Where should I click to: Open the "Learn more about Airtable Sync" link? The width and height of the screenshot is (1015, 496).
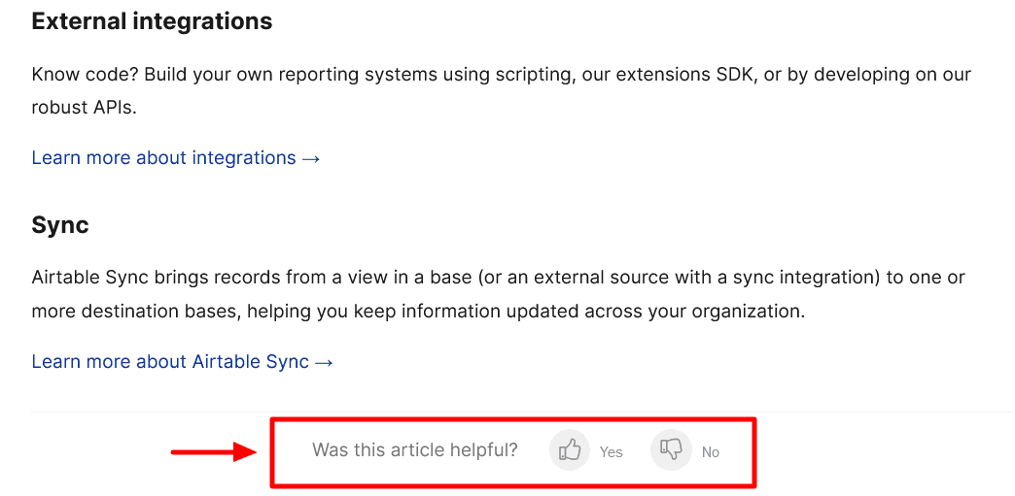pos(170,361)
